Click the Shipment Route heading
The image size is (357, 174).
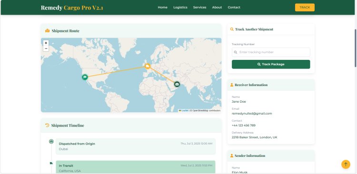[x=66, y=31]
